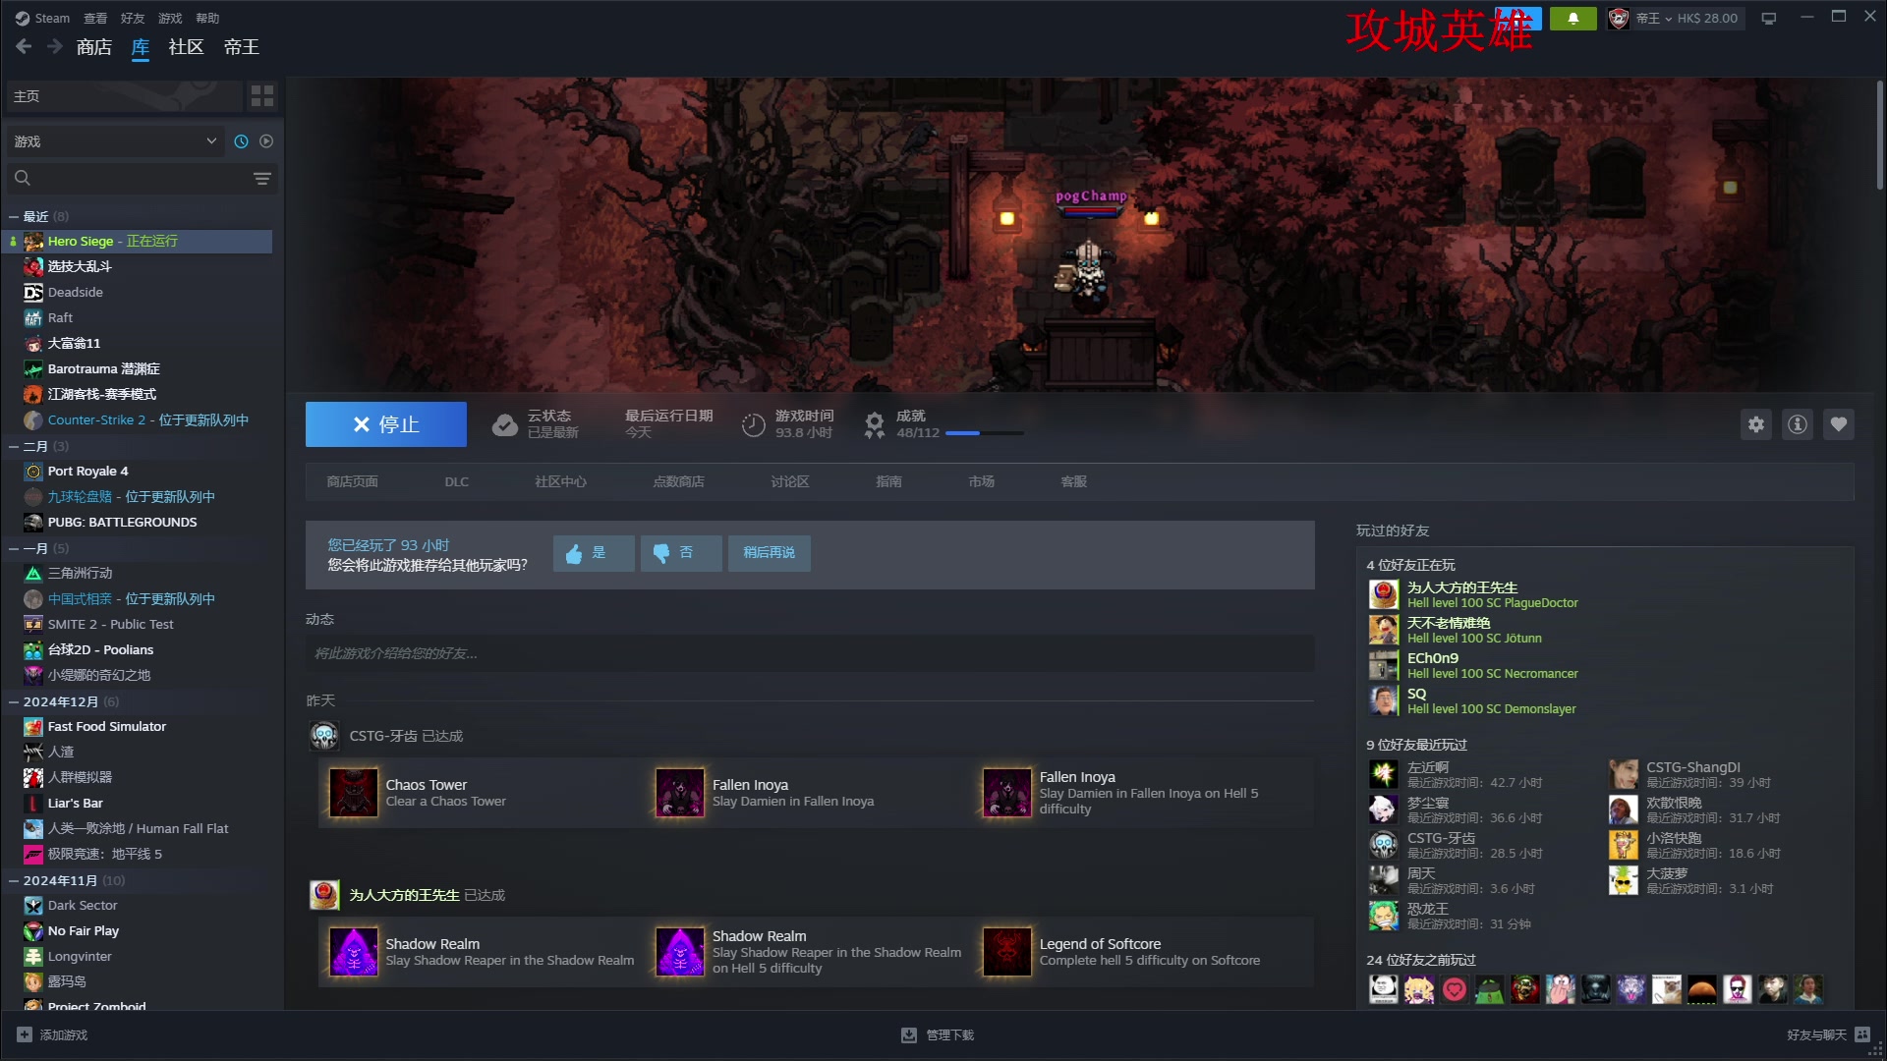Go to 商店 main tab
This screenshot has height=1061, width=1887.
[94, 46]
